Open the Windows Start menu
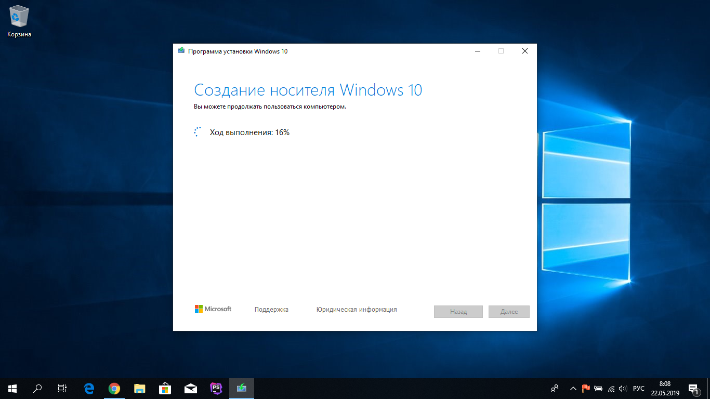This screenshot has height=399, width=710. coord(12,389)
